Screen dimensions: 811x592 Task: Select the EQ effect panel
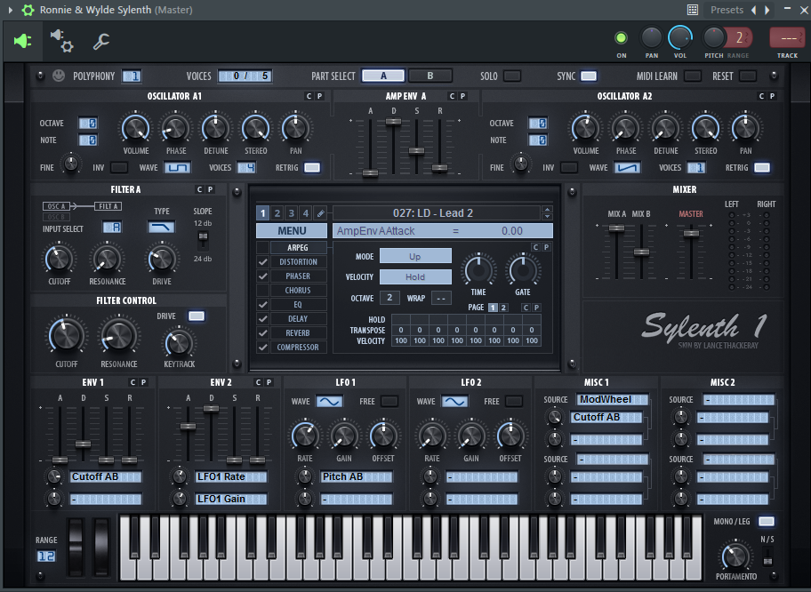pos(298,305)
